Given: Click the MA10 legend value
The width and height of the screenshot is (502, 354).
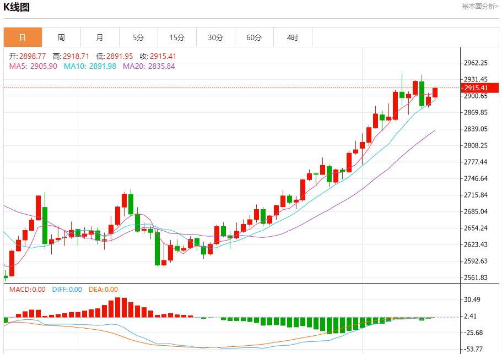Looking at the screenshot, I should 90,66.
